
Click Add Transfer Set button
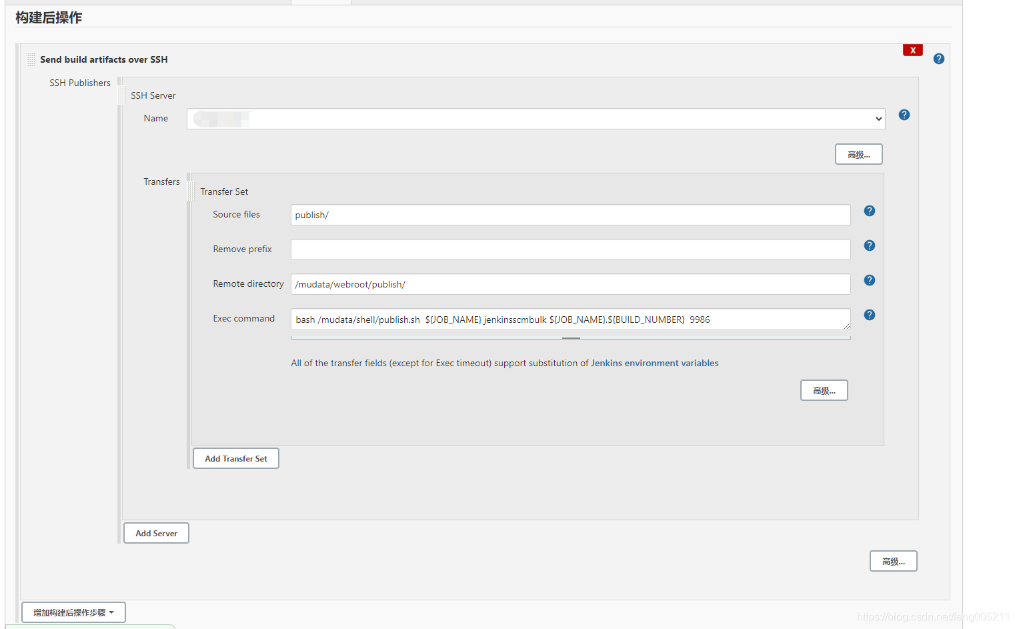(x=236, y=458)
